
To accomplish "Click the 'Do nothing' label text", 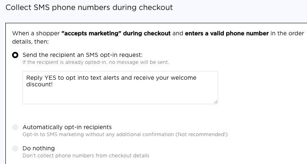I will 39,148.
